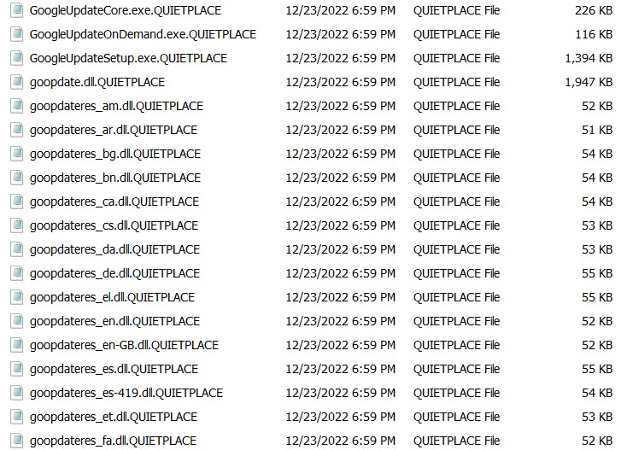The image size is (633, 450).
Task: Click the icon of goopdateres_da.dll.QUIETPLACE
Action: click(17, 249)
